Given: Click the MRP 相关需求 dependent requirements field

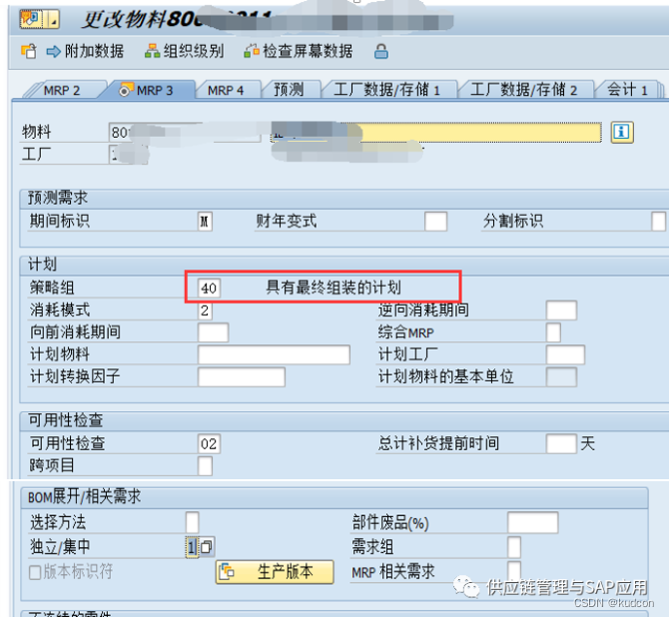Looking at the screenshot, I should [x=514, y=571].
